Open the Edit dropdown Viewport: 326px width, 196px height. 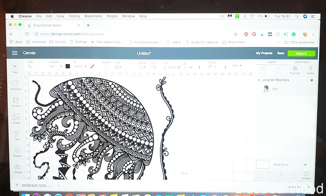(x=118, y=67)
